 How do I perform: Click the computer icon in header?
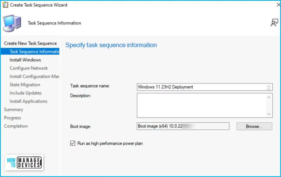tap(12, 23)
